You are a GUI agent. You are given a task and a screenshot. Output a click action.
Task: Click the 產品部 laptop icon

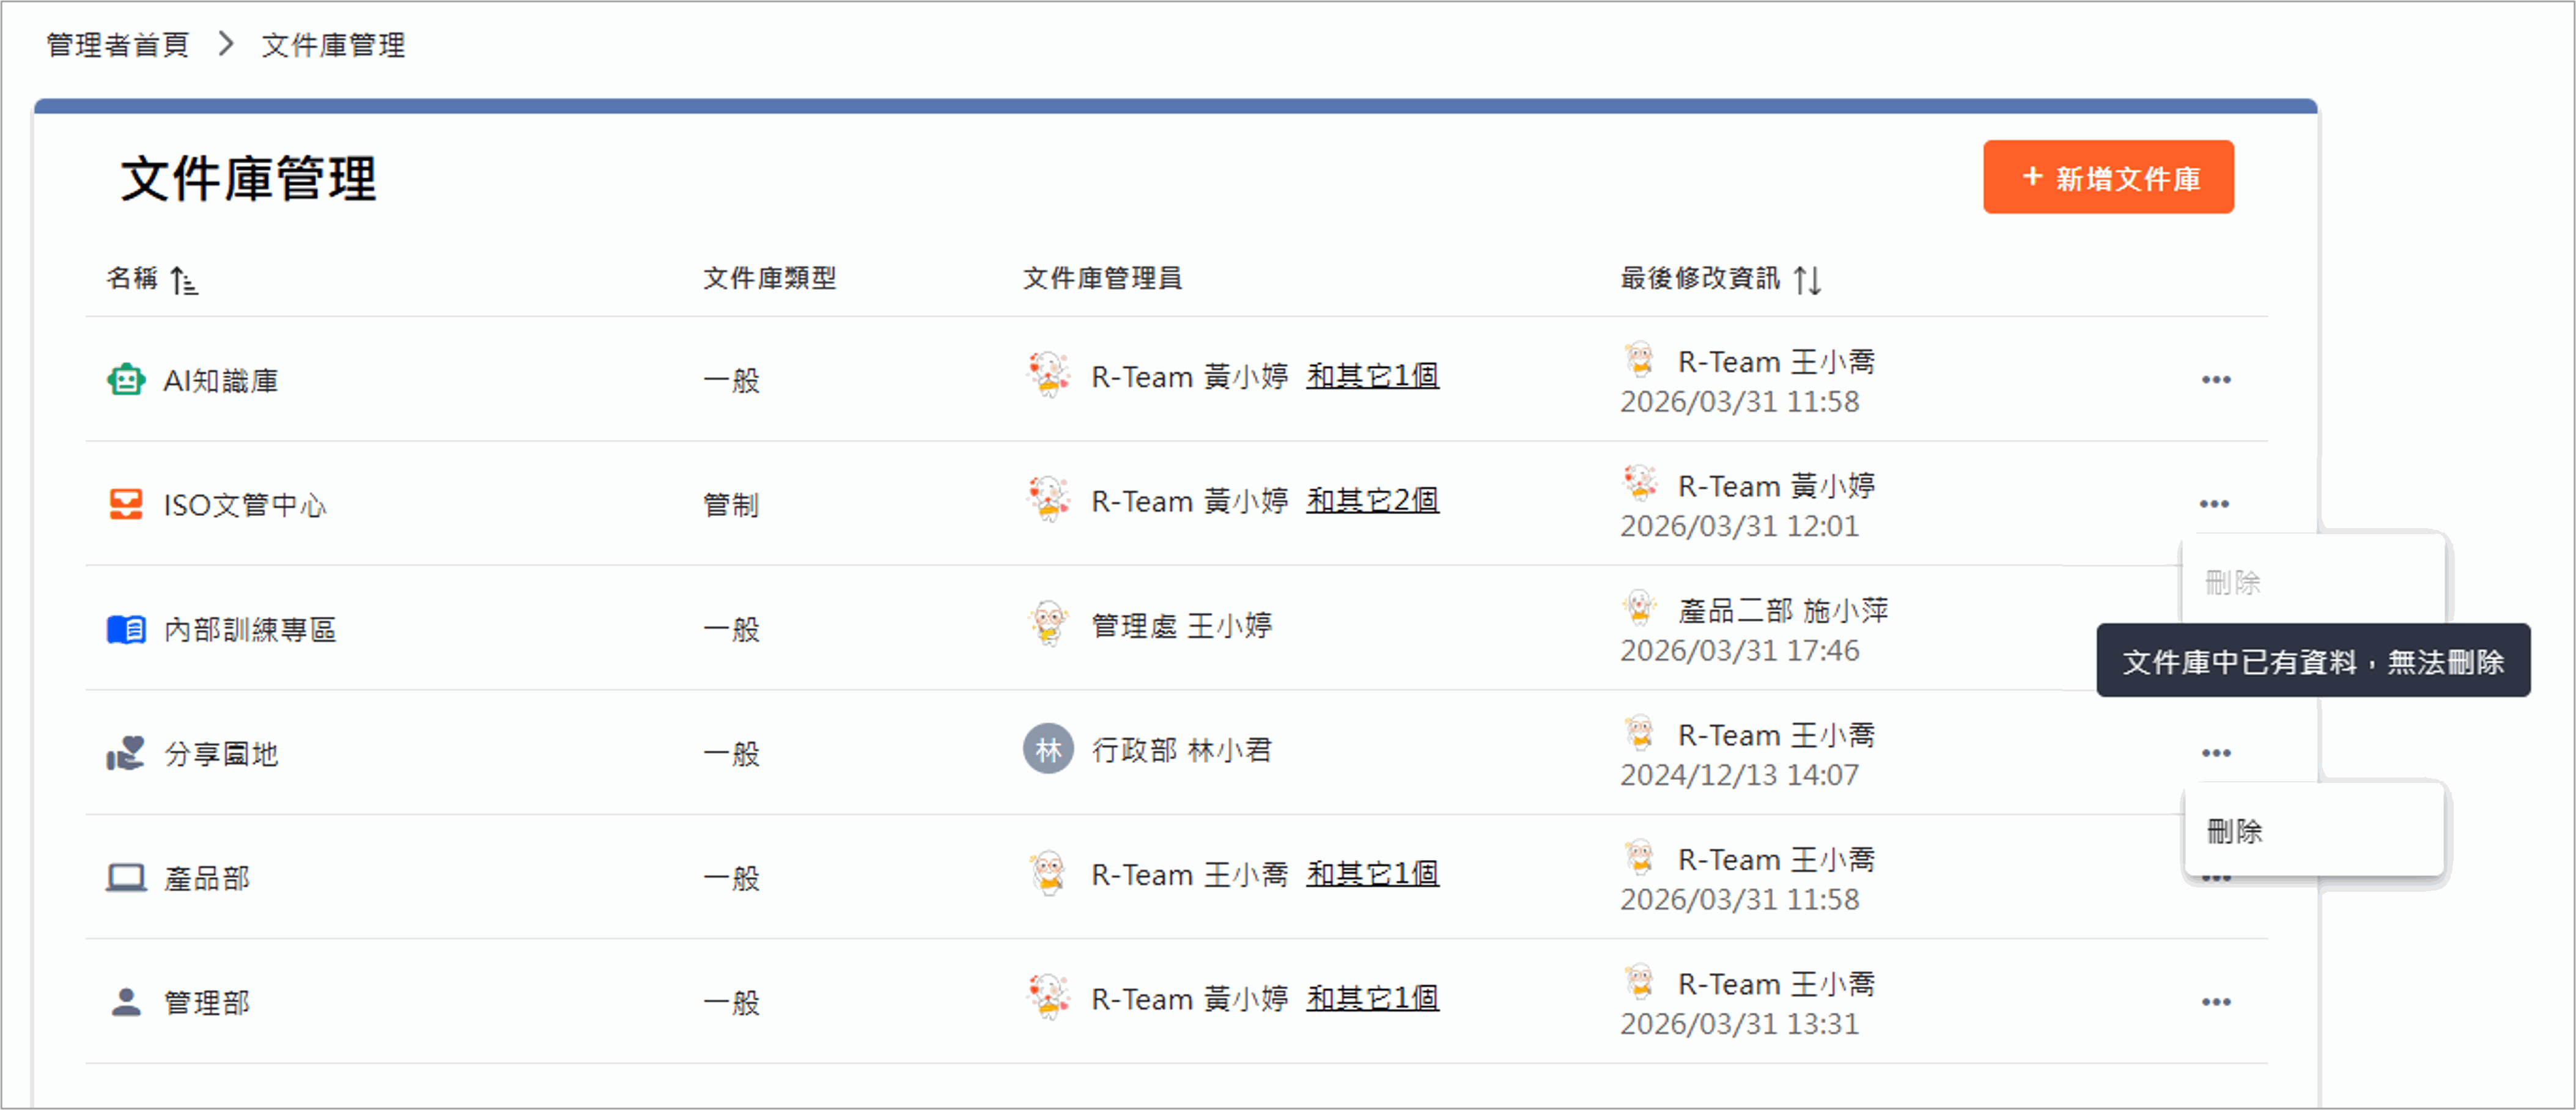tap(126, 877)
